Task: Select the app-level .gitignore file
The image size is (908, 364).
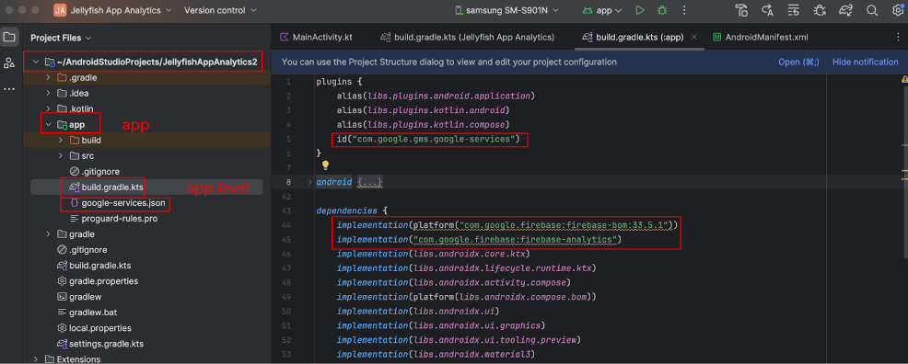Action: [x=100, y=172]
